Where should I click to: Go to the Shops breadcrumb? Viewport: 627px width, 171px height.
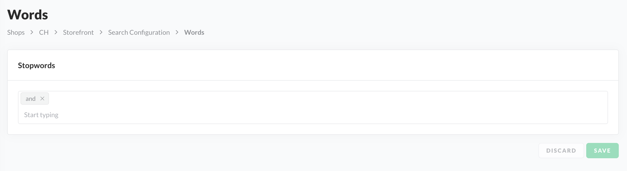pyautogui.click(x=16, y=32)
